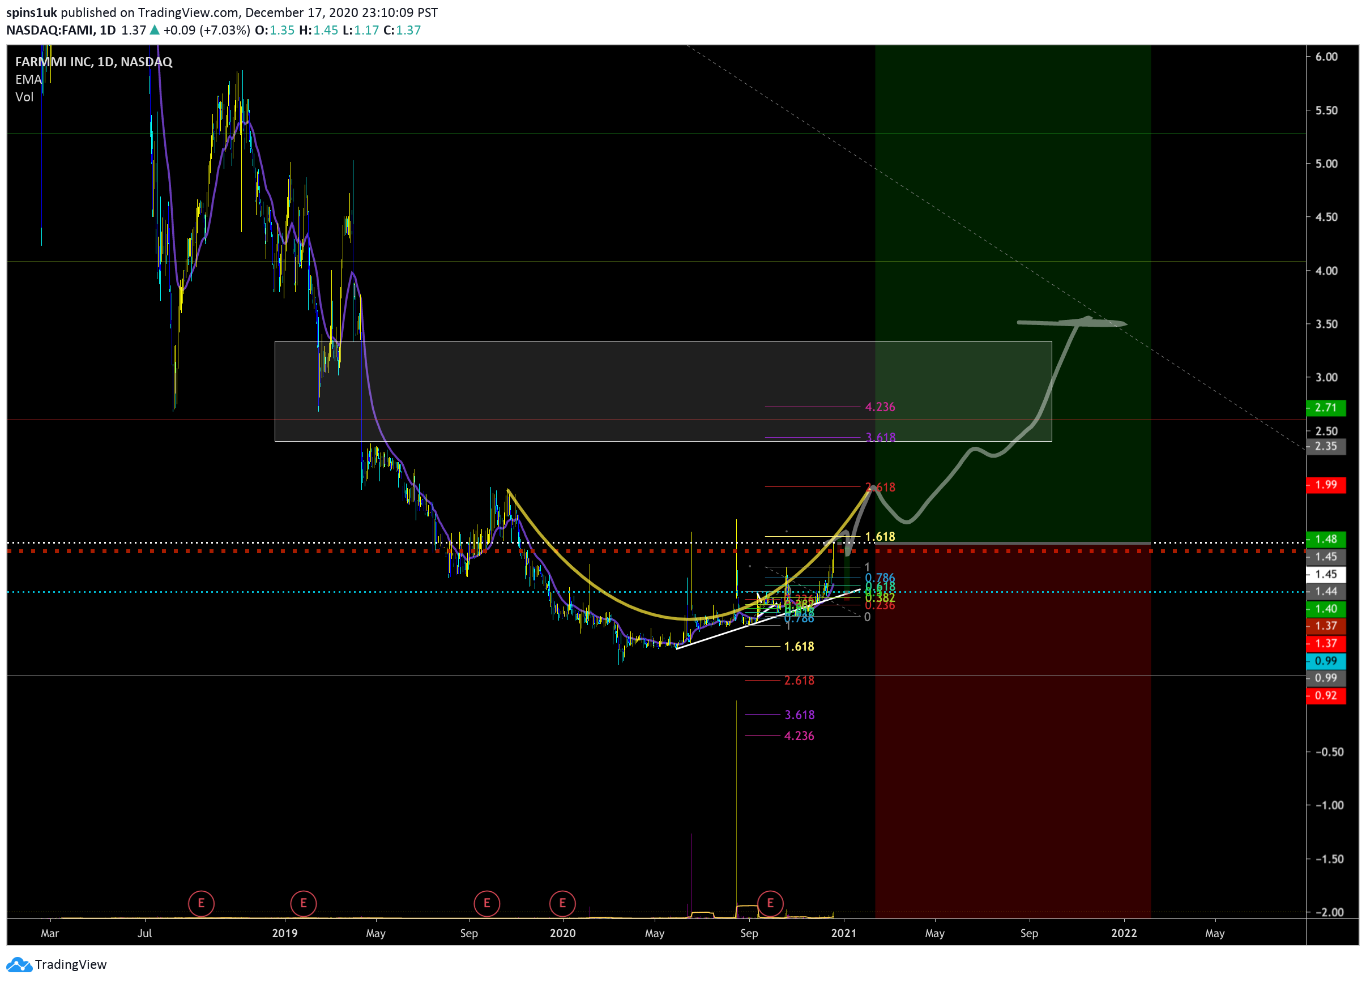Viewport: 1366px width, 983px height.
Task: Click the red 1.99 price label
Action: [1326, 485]
